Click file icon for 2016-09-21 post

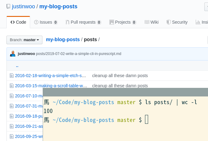coord(12,126)
